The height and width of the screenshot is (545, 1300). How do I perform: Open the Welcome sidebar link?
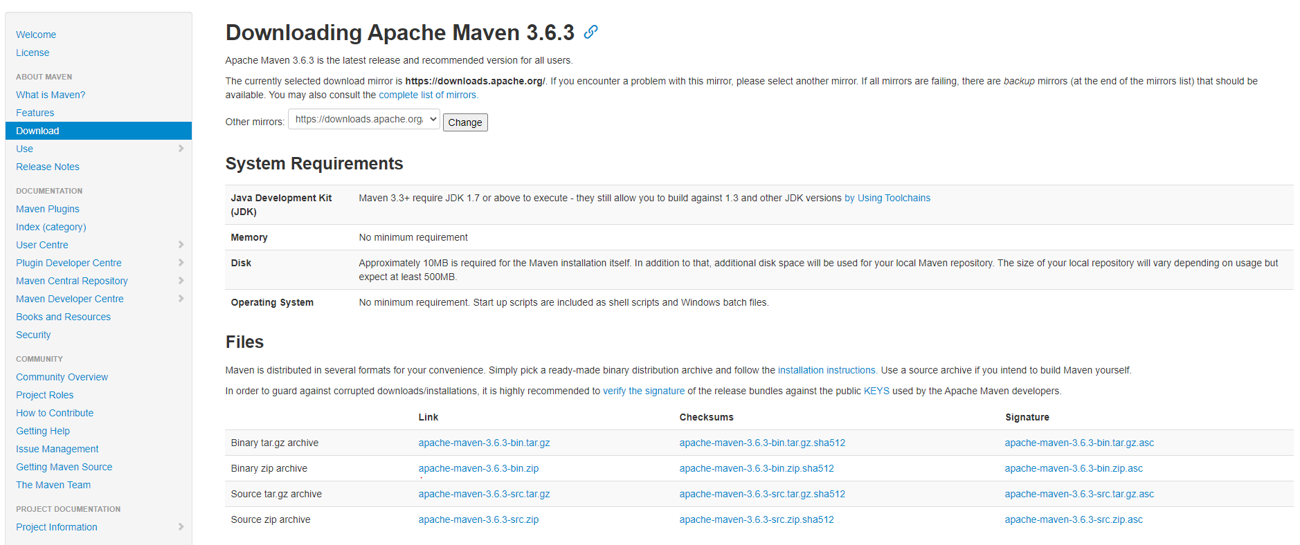pyautogui.click(x=36, y=35)
